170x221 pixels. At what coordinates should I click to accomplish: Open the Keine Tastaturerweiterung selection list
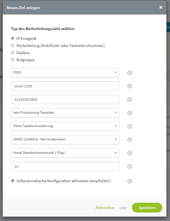tap(66, 126)
